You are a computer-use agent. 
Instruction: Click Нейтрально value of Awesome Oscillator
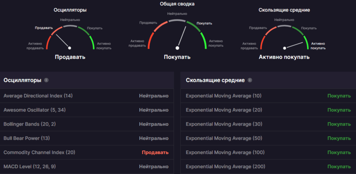click(154, 110)
